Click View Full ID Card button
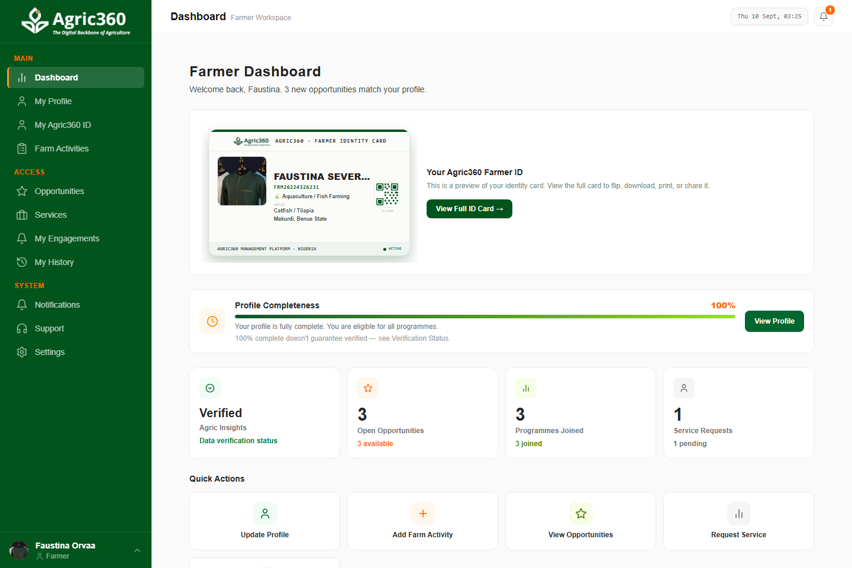Screen dimensions: 852x568 tap(469, 209)
